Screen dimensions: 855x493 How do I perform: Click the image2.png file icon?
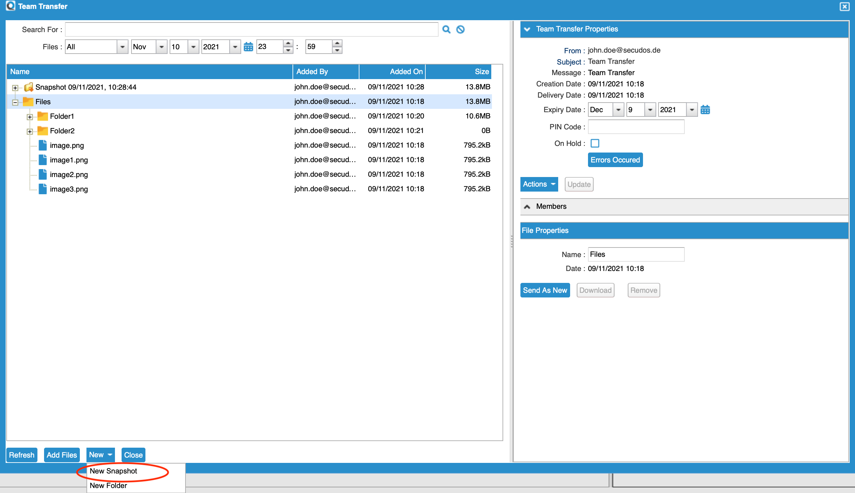coord(42,174)
